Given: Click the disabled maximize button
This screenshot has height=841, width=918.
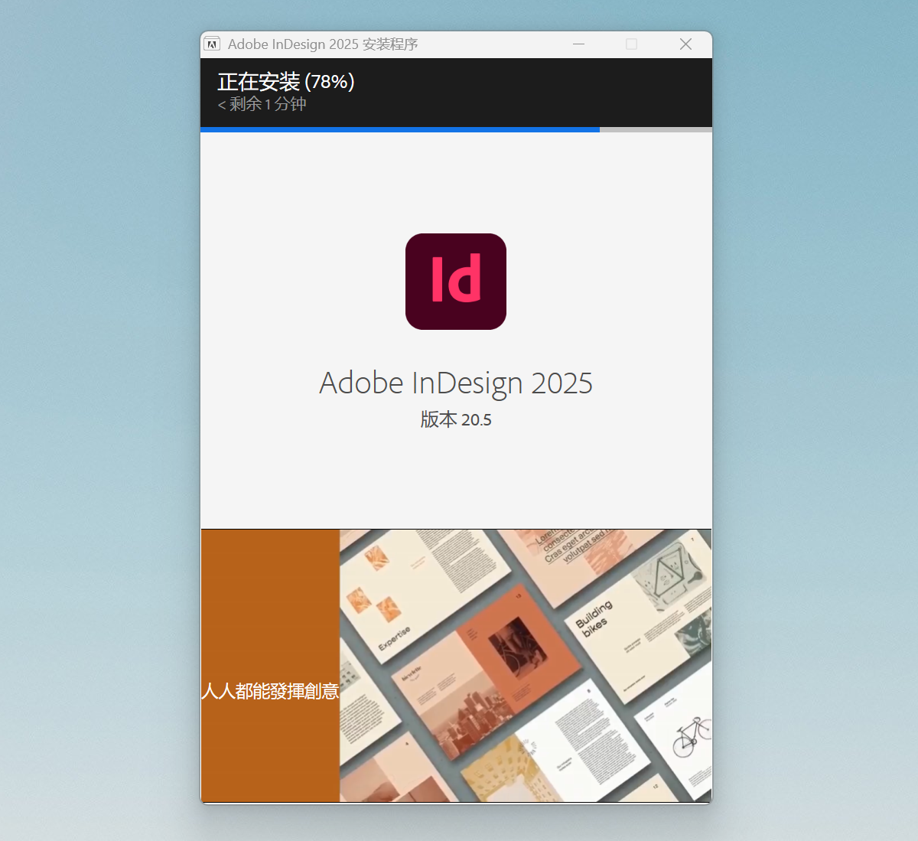Looking at the screenshot, I should pos(632,44).
